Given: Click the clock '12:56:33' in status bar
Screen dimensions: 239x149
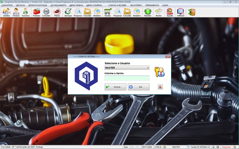Looking at the screenshot, I should click(158, 147).
